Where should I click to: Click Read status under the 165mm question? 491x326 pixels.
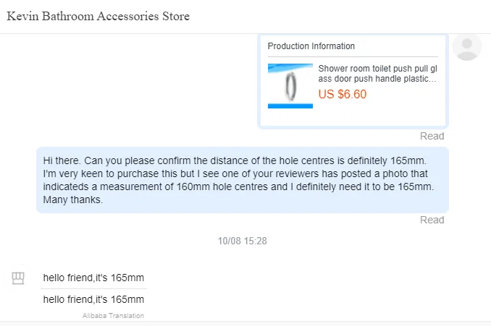tap(432, 220)
